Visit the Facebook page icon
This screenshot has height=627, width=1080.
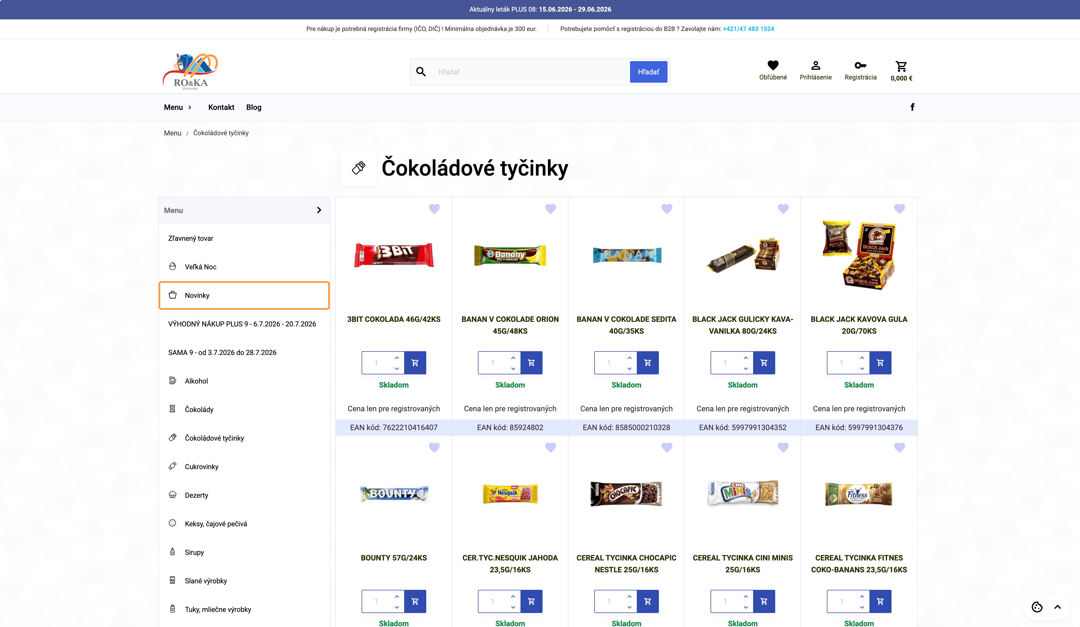pos(913,107)
